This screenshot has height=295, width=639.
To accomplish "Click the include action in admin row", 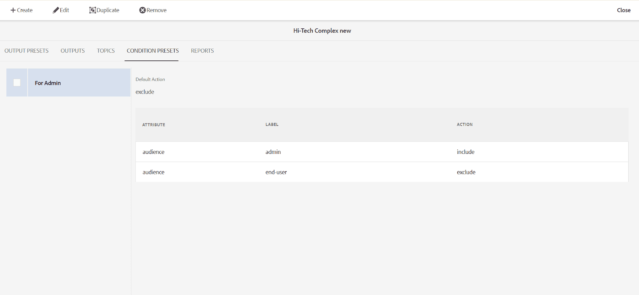I will [466, 152].
